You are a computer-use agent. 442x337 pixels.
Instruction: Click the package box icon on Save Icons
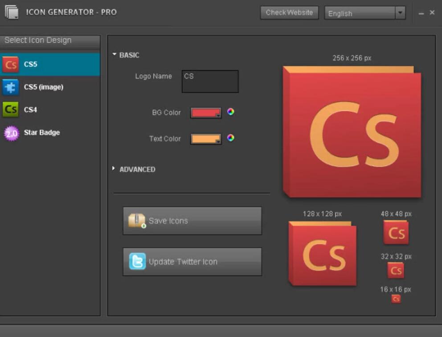pos(137,221)
